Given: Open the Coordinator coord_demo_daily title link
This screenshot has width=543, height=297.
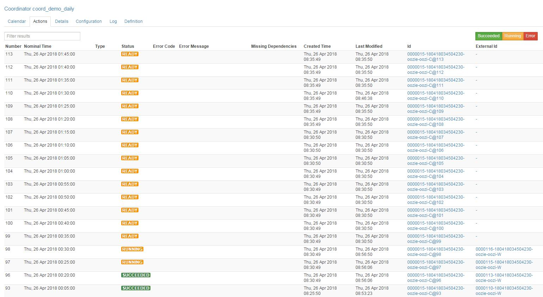Looking at the screenshot, I should (39, 9).
